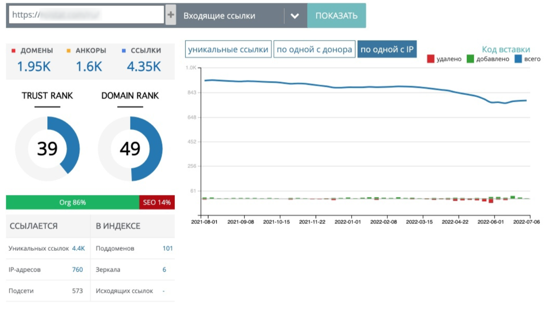Screen dimensions: 553x310
Task: Toggle green добавлено legend series
Action: coord(470,59)
